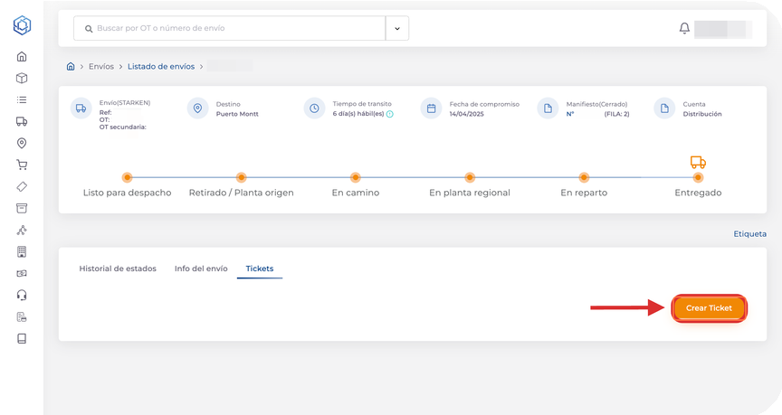
Task: Open notifications bell icon
Action: pos(684,28)
